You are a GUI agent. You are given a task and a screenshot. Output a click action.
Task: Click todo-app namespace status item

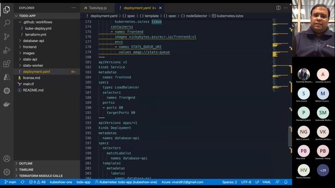click(x=83, y=182)
